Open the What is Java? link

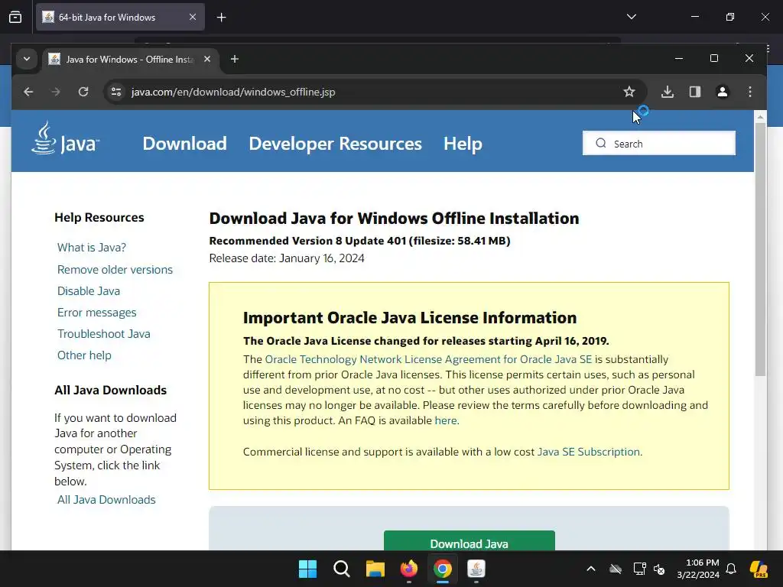coord(92,248)
